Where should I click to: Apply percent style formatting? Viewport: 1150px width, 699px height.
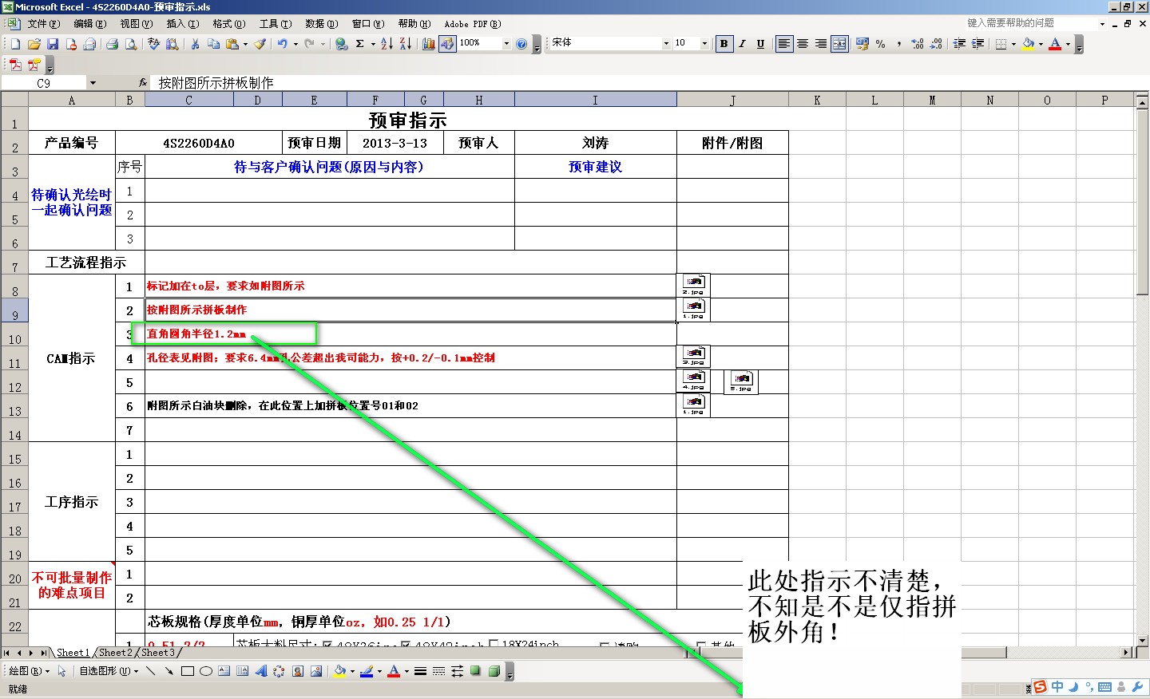click(x=881, y=44)
